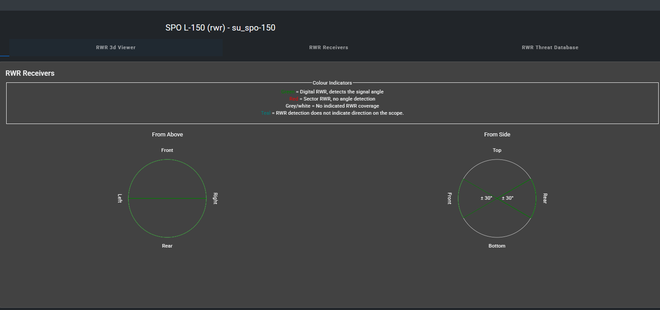Click the Colour Indicators legend title

tap(332, 83)
